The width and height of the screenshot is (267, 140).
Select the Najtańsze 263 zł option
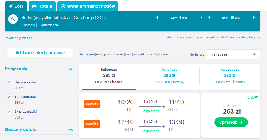point(169,76)
